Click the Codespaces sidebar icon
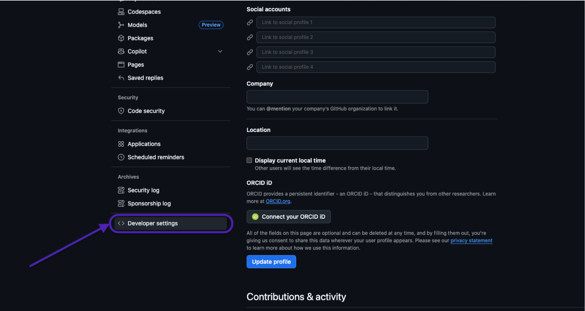This screenshot has height=311, width=585. 121,12
